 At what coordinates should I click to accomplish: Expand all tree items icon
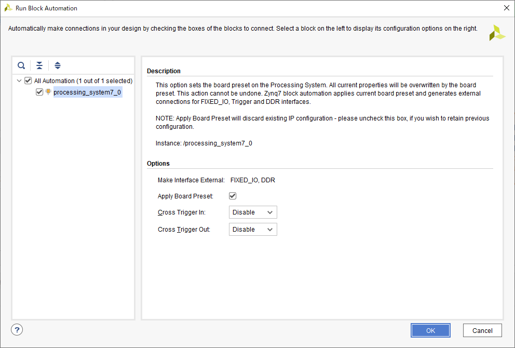[x=58, y=65]
